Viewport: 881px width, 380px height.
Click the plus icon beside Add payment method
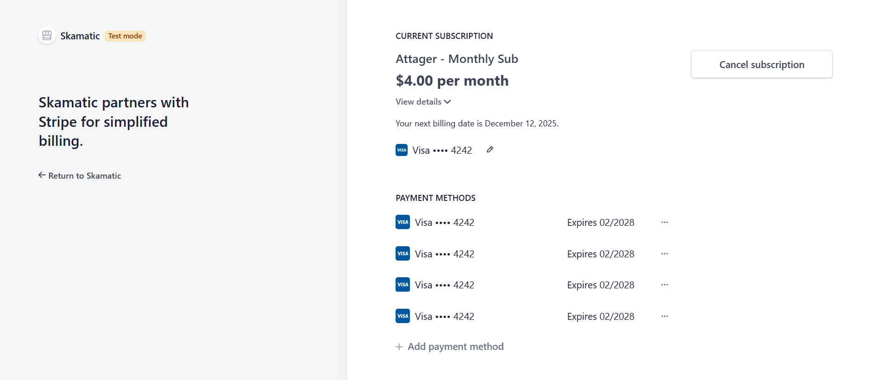[x=399, y=346]
